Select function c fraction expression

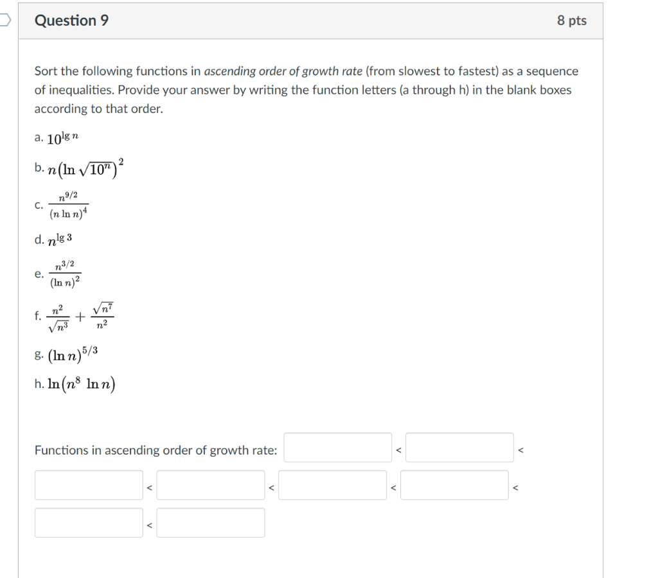pos(67,204)
